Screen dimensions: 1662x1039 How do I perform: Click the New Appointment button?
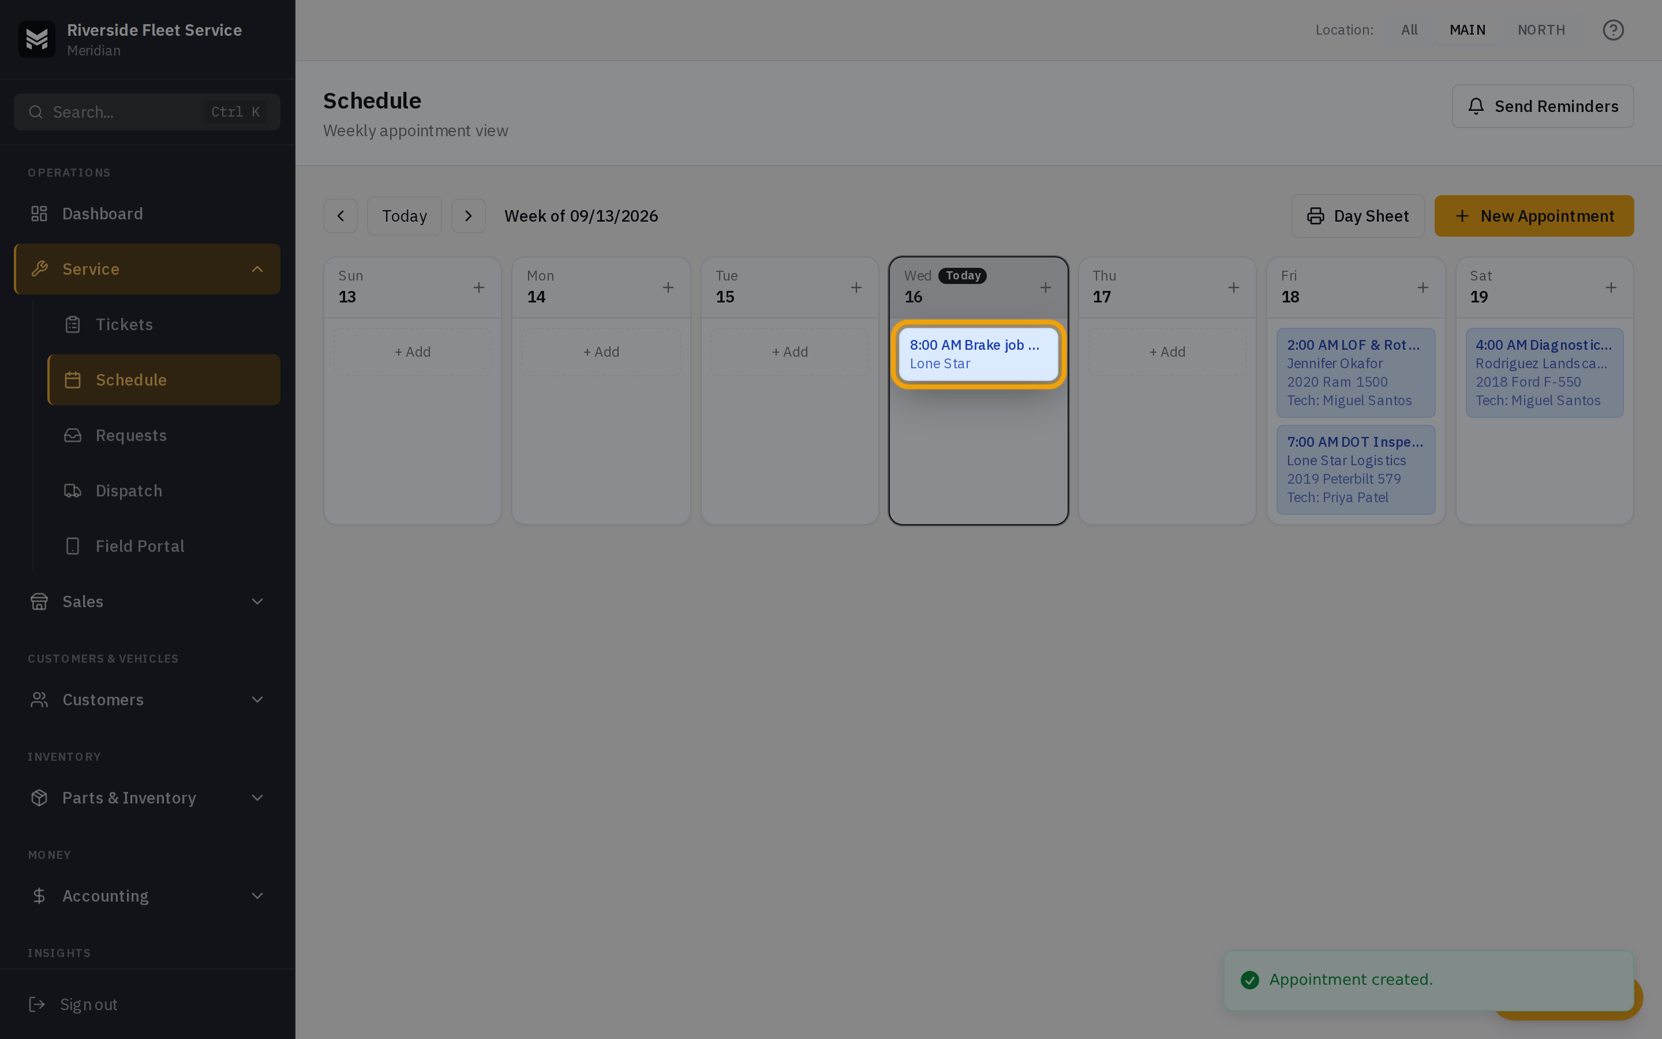click(1533, 216)
